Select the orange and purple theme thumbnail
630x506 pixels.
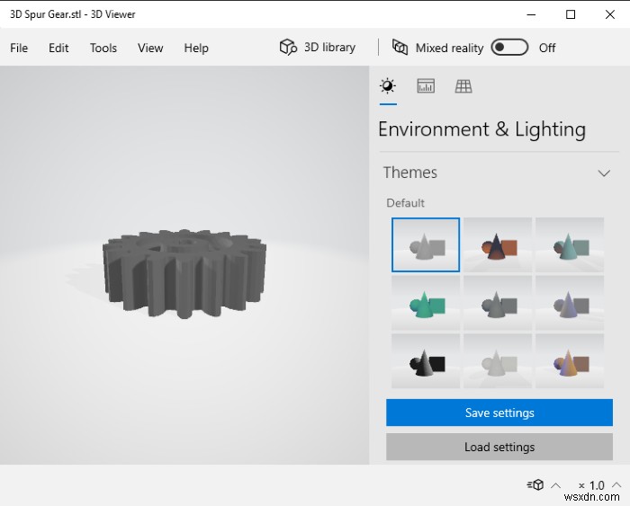(x=570, y=361)
